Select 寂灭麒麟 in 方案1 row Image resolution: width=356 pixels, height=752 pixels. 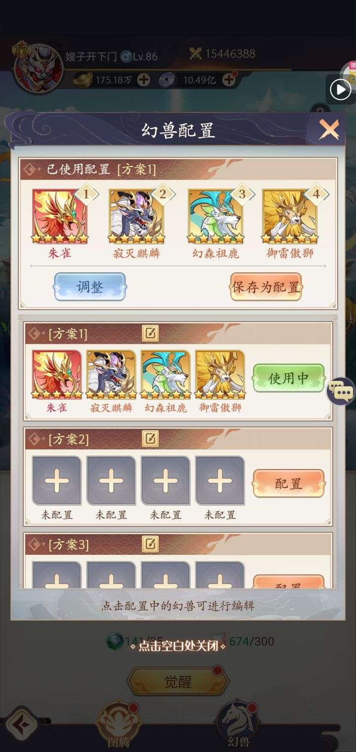(111, 375)
